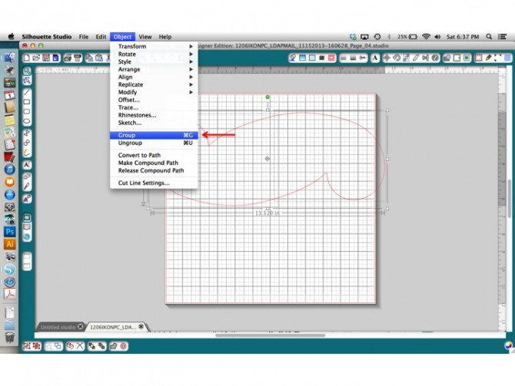The height and width of the screenshot is (386, 515).
Task: Open the Scale panel icon
Action: coord(407,58)
